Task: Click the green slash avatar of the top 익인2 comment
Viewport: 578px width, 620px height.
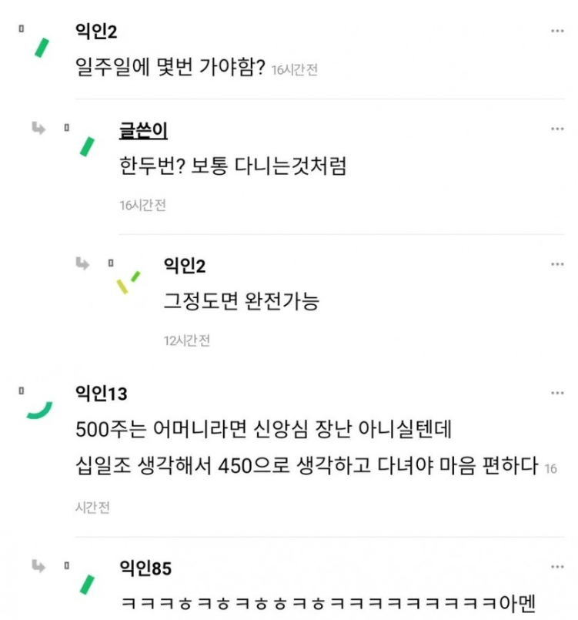Action: click(43, 49)
